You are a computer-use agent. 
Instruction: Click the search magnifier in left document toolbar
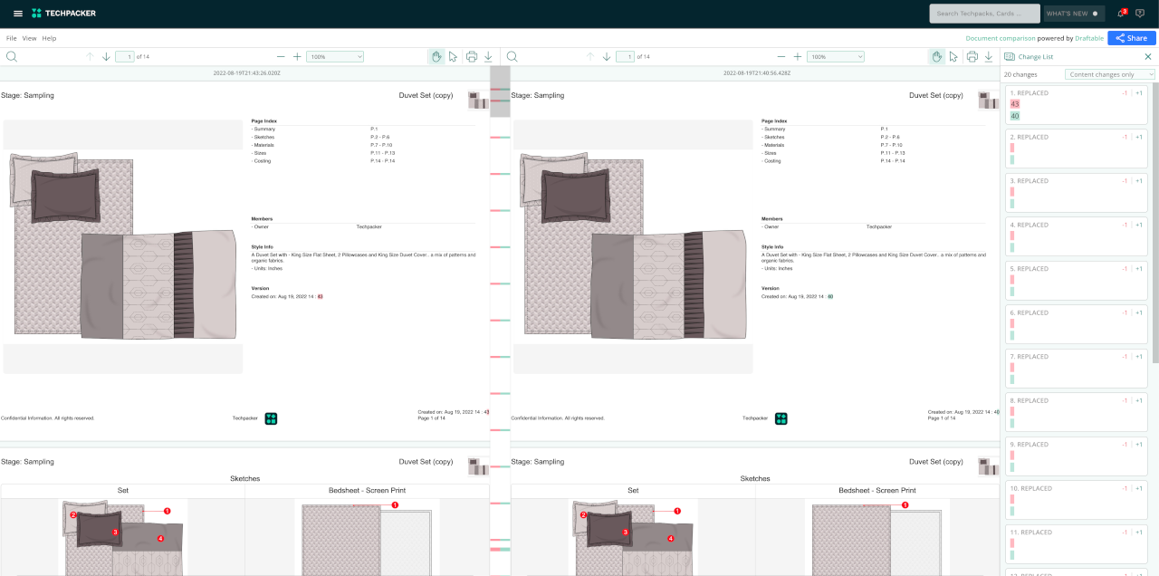[x=12, y=56]
